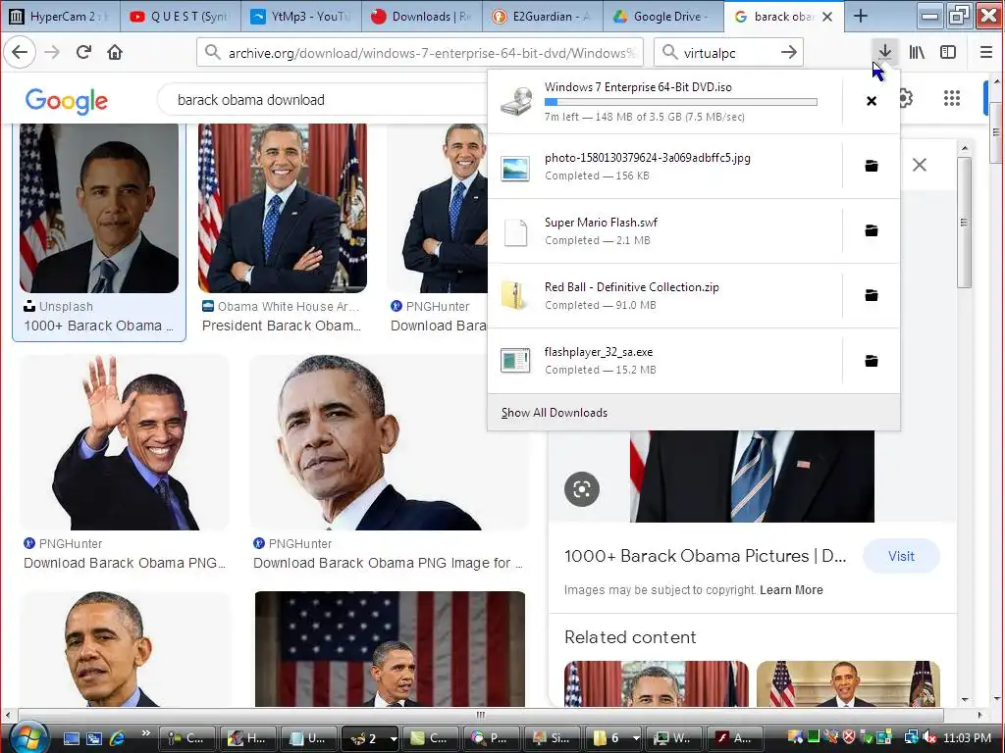Image resolution: width=1005 pixels, height=753 pixels.
Task: Switch to the YtMp3 tab
Action: pyautogui.click(x=300, y=16)
